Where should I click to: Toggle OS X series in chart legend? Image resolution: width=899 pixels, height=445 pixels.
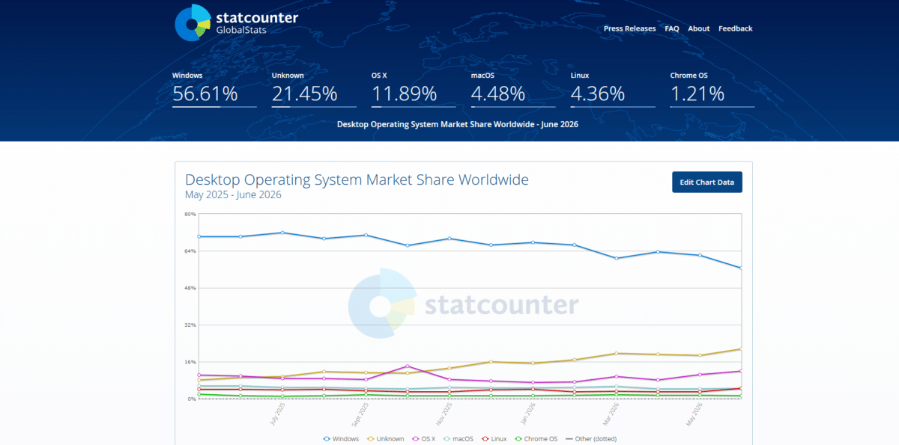[423, 439]
